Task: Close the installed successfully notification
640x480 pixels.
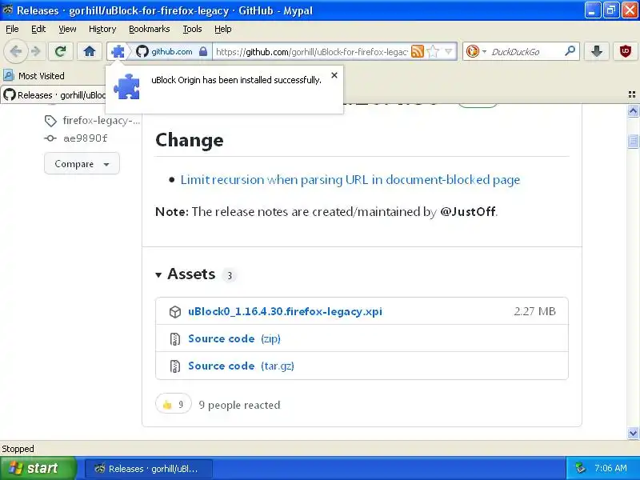Action: click(x=334, y=75)
